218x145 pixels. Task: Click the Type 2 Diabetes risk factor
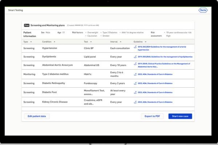pos(110,33)
